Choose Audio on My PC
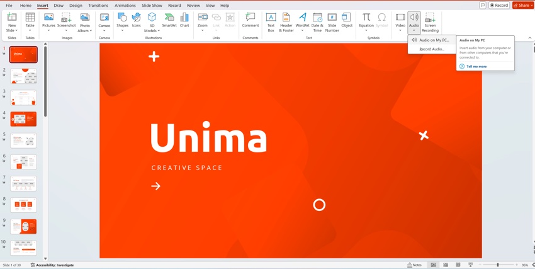Screen dimensions: 535x269 (432, 40)
